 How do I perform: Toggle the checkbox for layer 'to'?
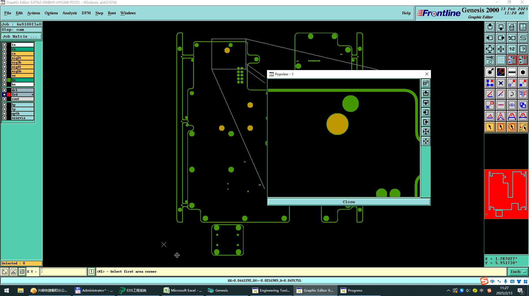point(4,45)
